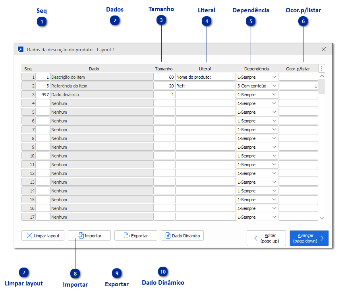342x295 pixels.
Task: Click the blue arrow window icon in title bar
Action: (21, 50)
